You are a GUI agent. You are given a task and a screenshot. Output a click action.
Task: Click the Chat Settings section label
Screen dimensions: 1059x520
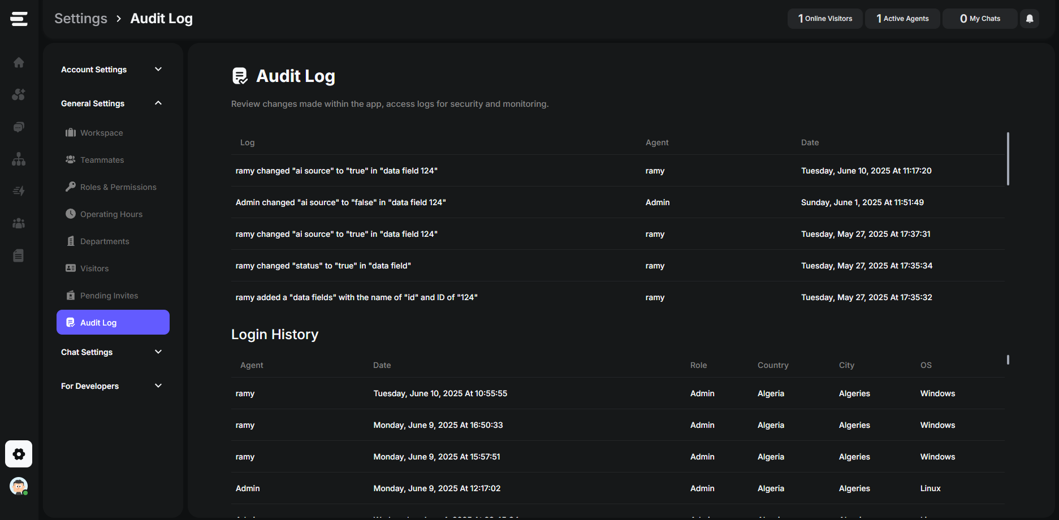(x=87, y=352)
